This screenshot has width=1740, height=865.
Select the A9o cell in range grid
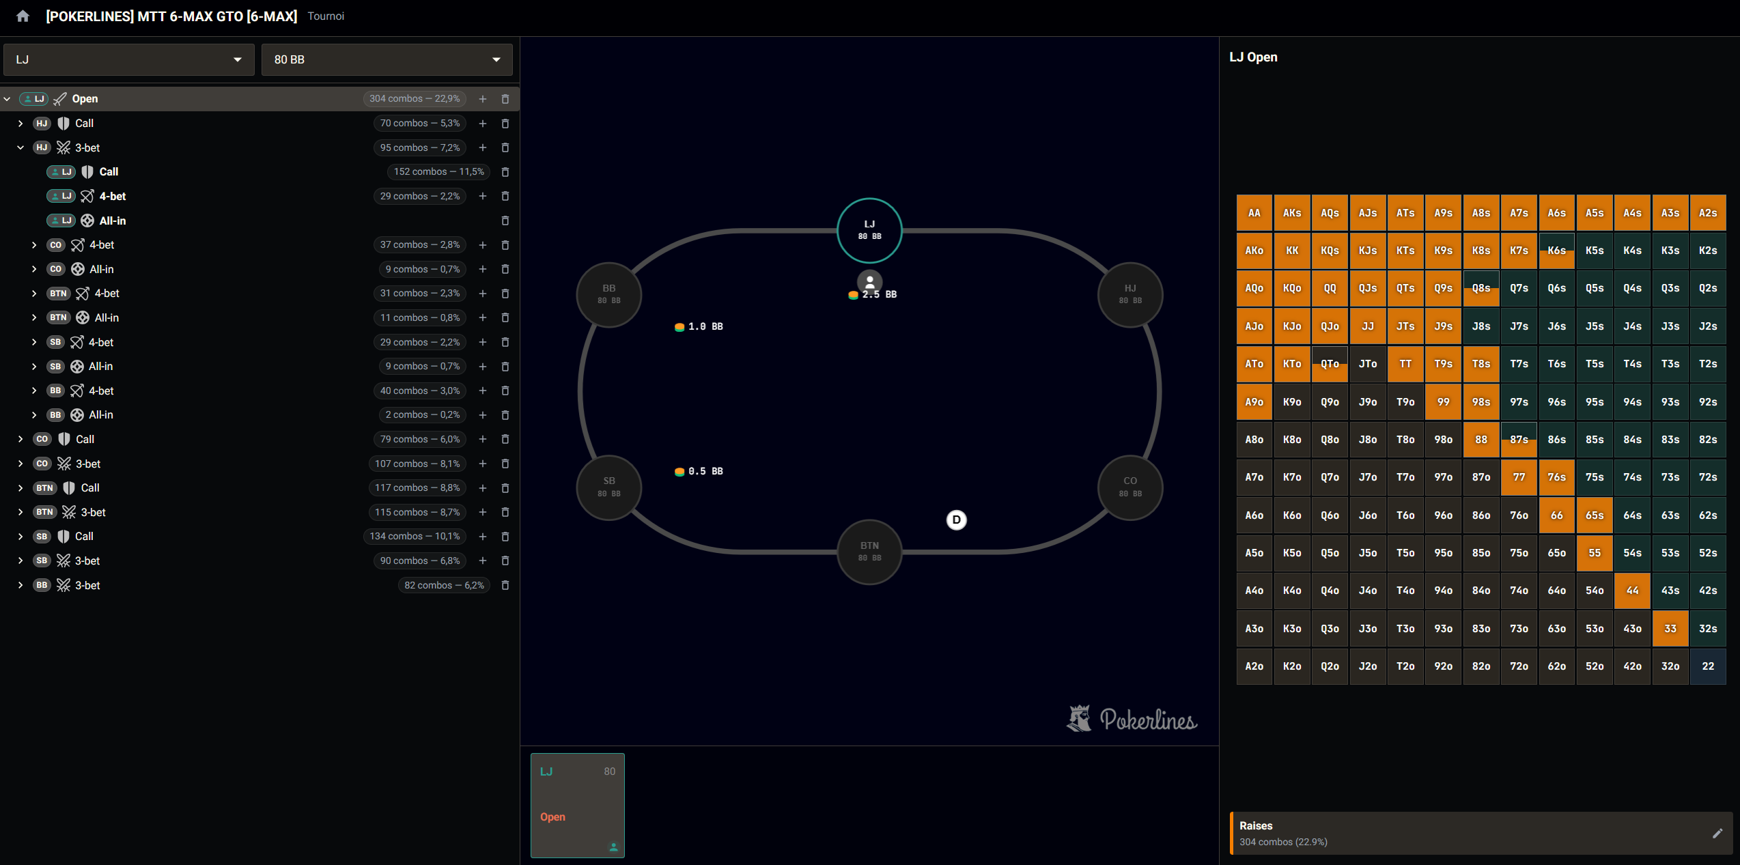1254,402
